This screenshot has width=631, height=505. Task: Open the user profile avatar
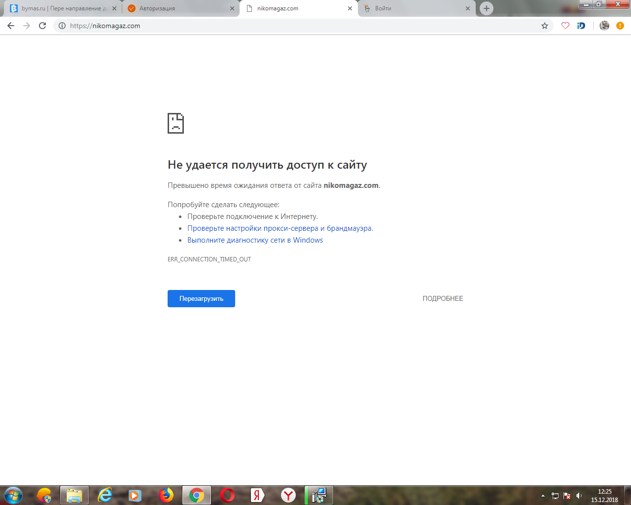click(604, 26)
